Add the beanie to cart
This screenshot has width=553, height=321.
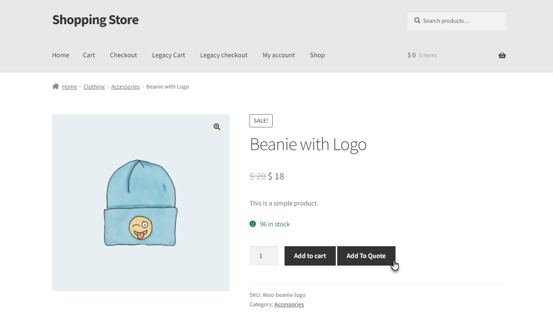click(310, 256)
